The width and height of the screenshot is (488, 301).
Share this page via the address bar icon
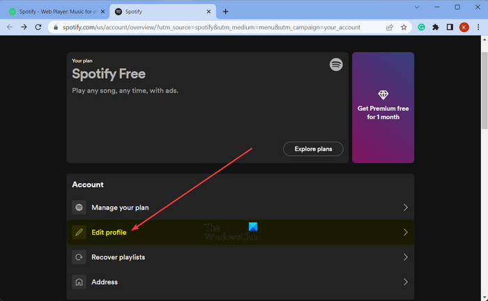(x=389, y=27)
